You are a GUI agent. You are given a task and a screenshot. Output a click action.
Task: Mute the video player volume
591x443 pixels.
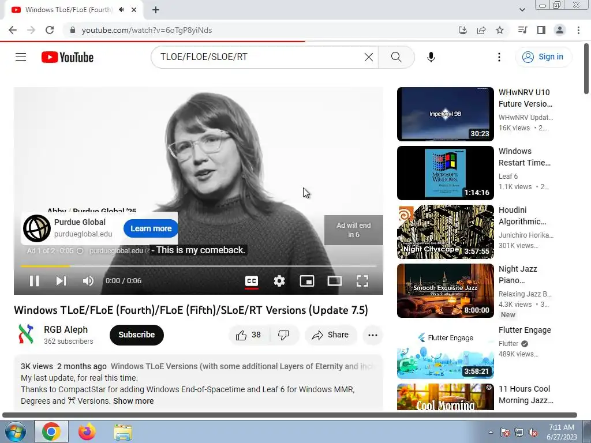88,281
